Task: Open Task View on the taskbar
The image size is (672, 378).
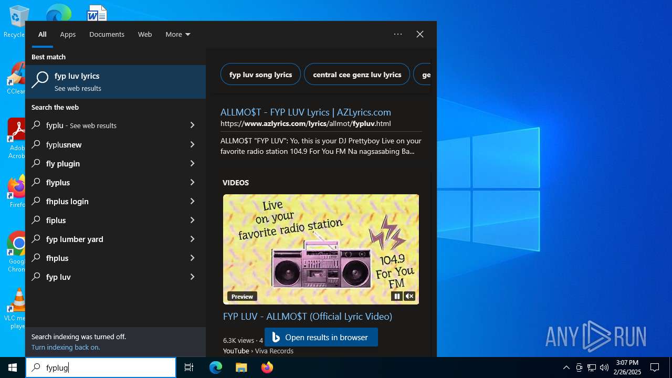Action: [x=189, y=367]
